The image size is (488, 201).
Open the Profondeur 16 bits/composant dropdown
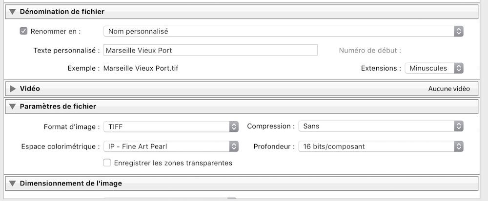point(381,146)
